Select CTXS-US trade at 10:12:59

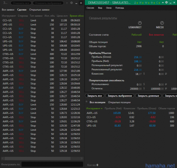(42, 54)
